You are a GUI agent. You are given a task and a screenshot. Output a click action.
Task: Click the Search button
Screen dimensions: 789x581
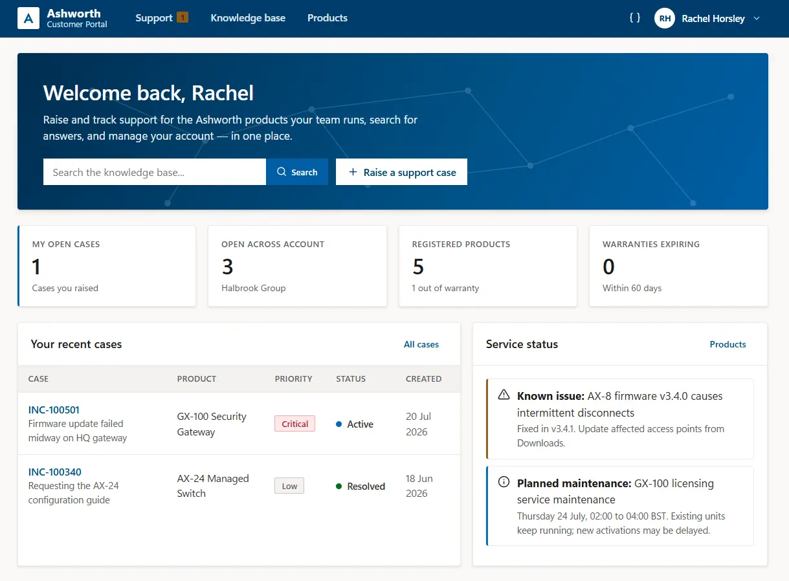click(x=297, y=172)
